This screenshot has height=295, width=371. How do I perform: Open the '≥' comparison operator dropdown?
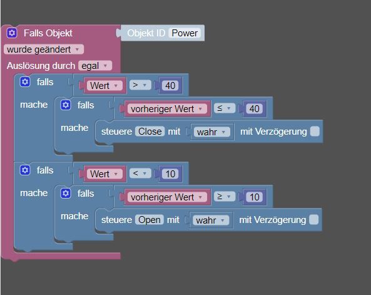[225, 197]
